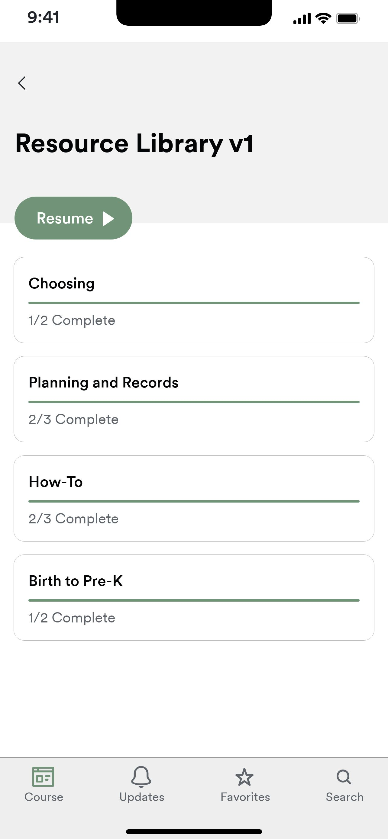Open Search magnifier icon
Viewport: 388px width, 839px height.
point(344,777)
